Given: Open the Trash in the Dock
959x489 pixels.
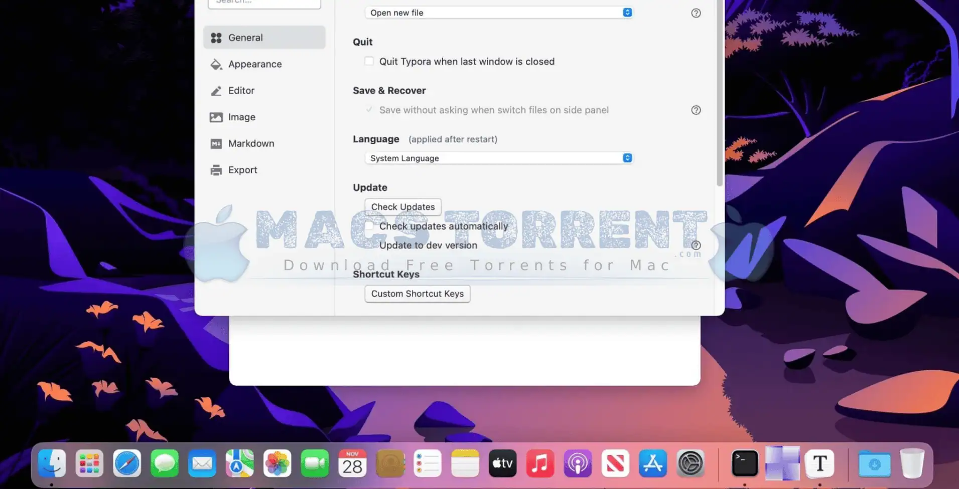Looking at the screenshot, I should point(912,463).
